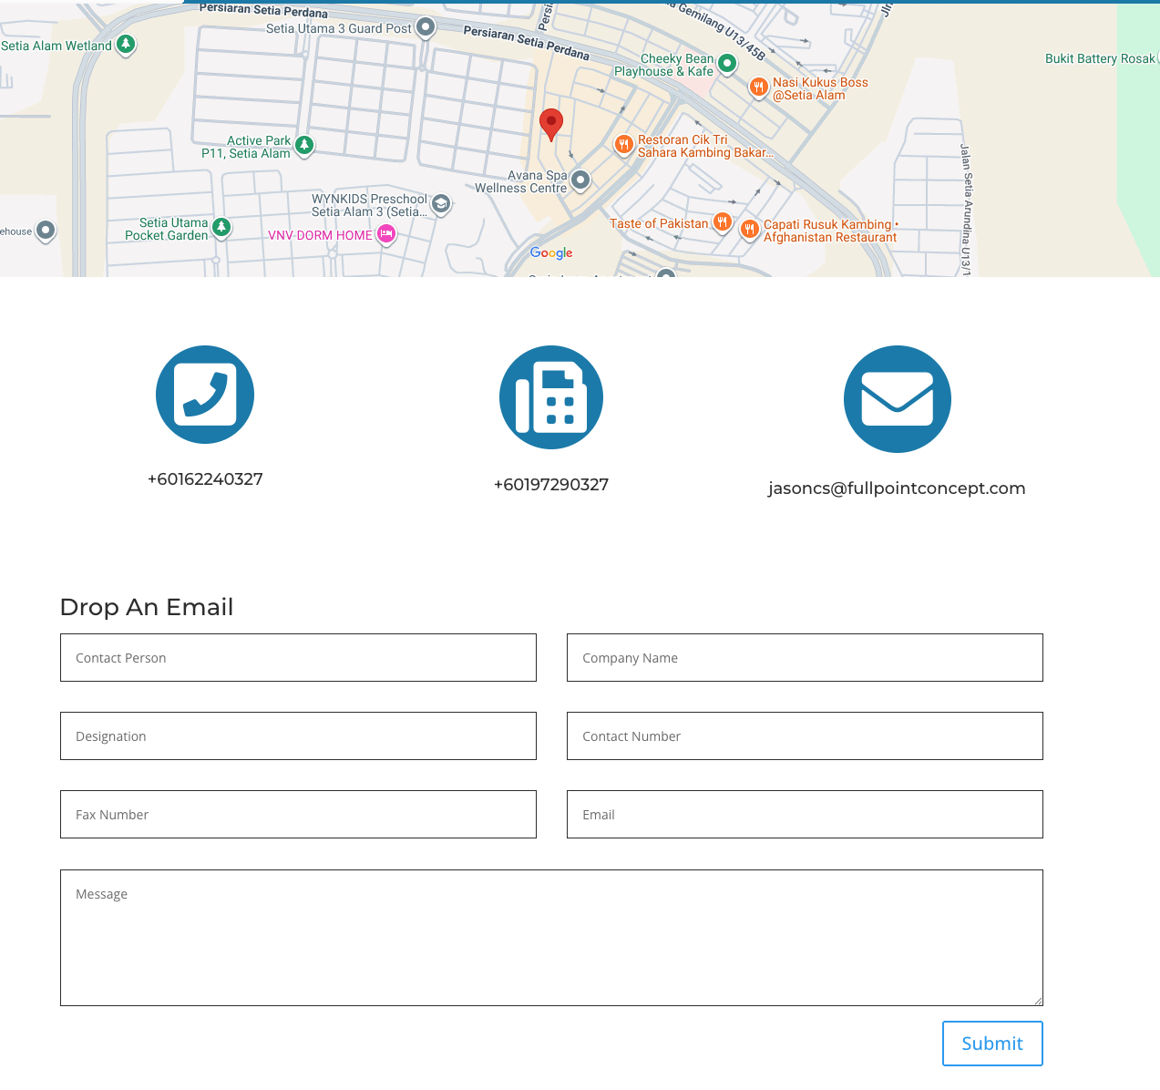Select Setia Alam Wetland park marker
The image size is (1160, 1090).
coord(127,44)
